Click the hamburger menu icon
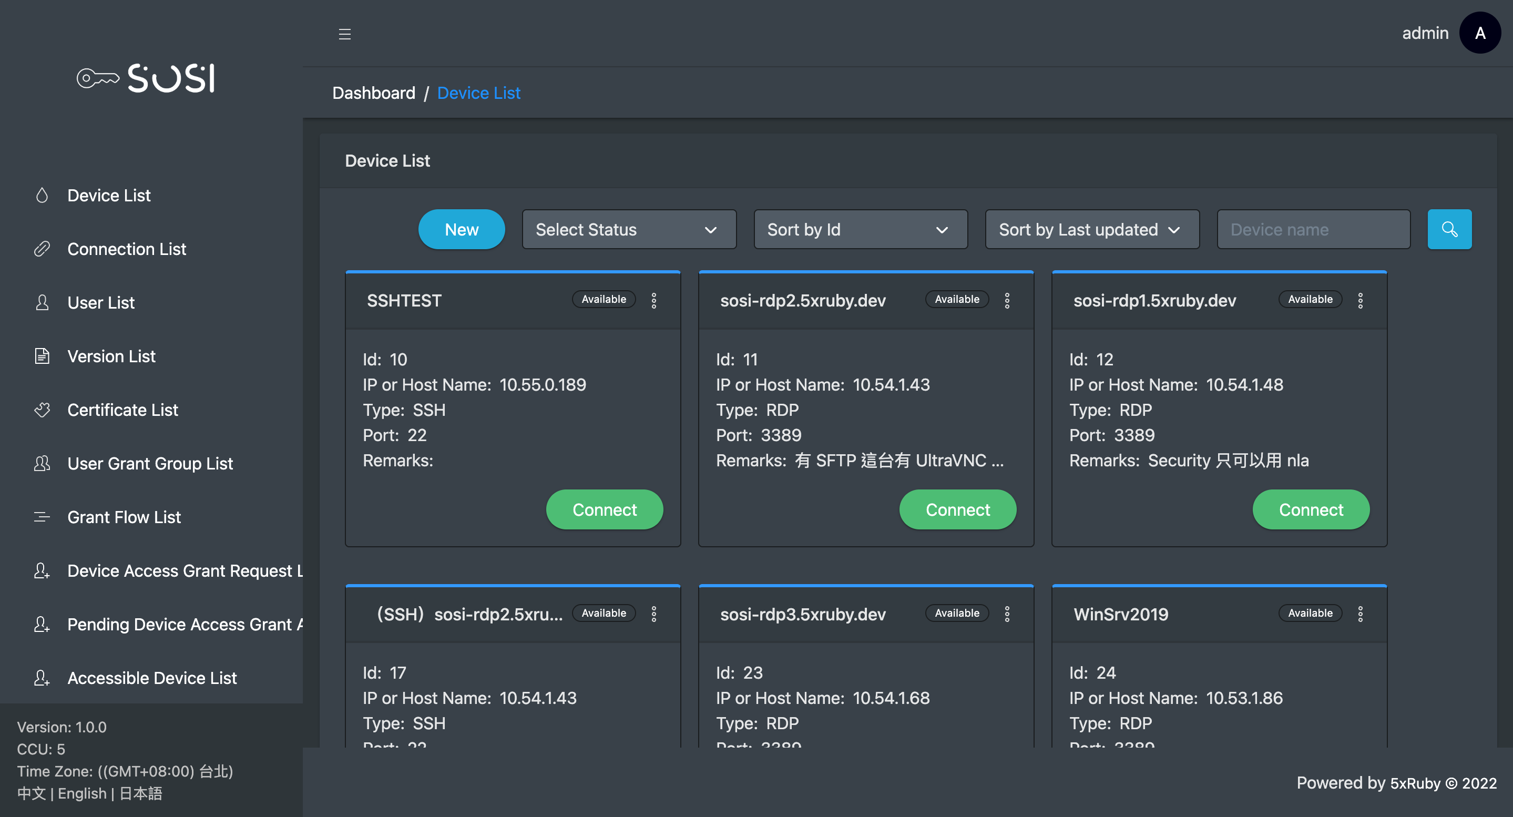Image resolution: width=1513 pixels, height=817 pixels. (345, 34)
